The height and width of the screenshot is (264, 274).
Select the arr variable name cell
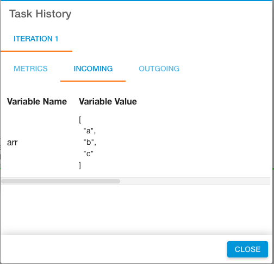click(x=13, y=143)
